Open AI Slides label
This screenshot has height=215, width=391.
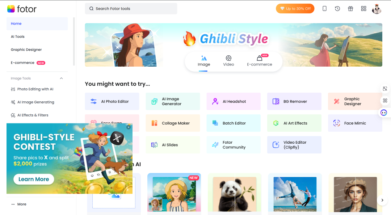click(170, 145)
